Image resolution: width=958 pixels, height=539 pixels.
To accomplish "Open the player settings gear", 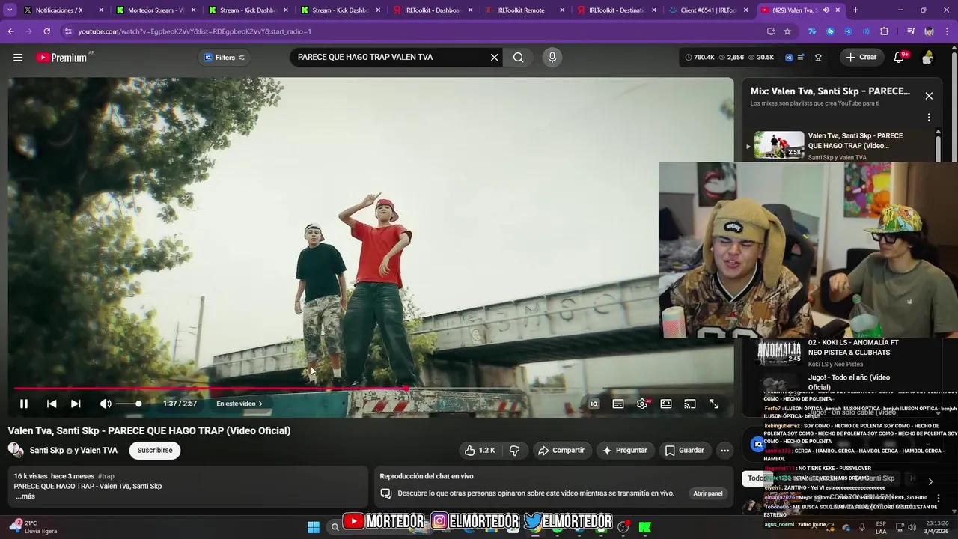I will [x=642, y=404].
